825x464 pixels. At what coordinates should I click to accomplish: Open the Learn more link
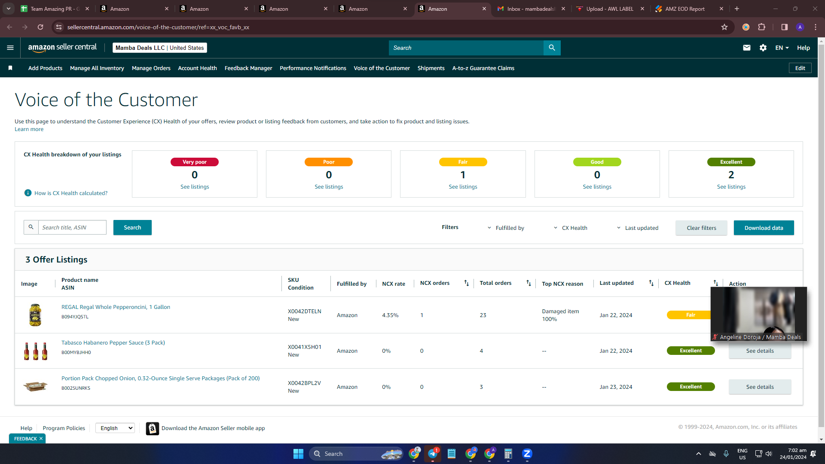coord(29,129)
